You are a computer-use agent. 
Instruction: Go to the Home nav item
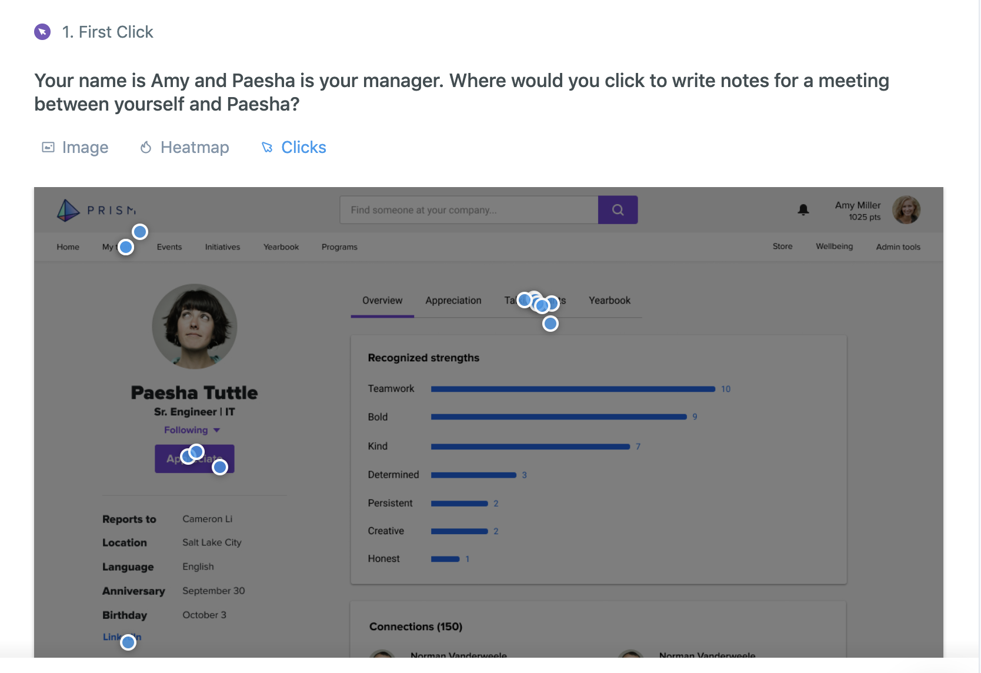coord(68,247)
